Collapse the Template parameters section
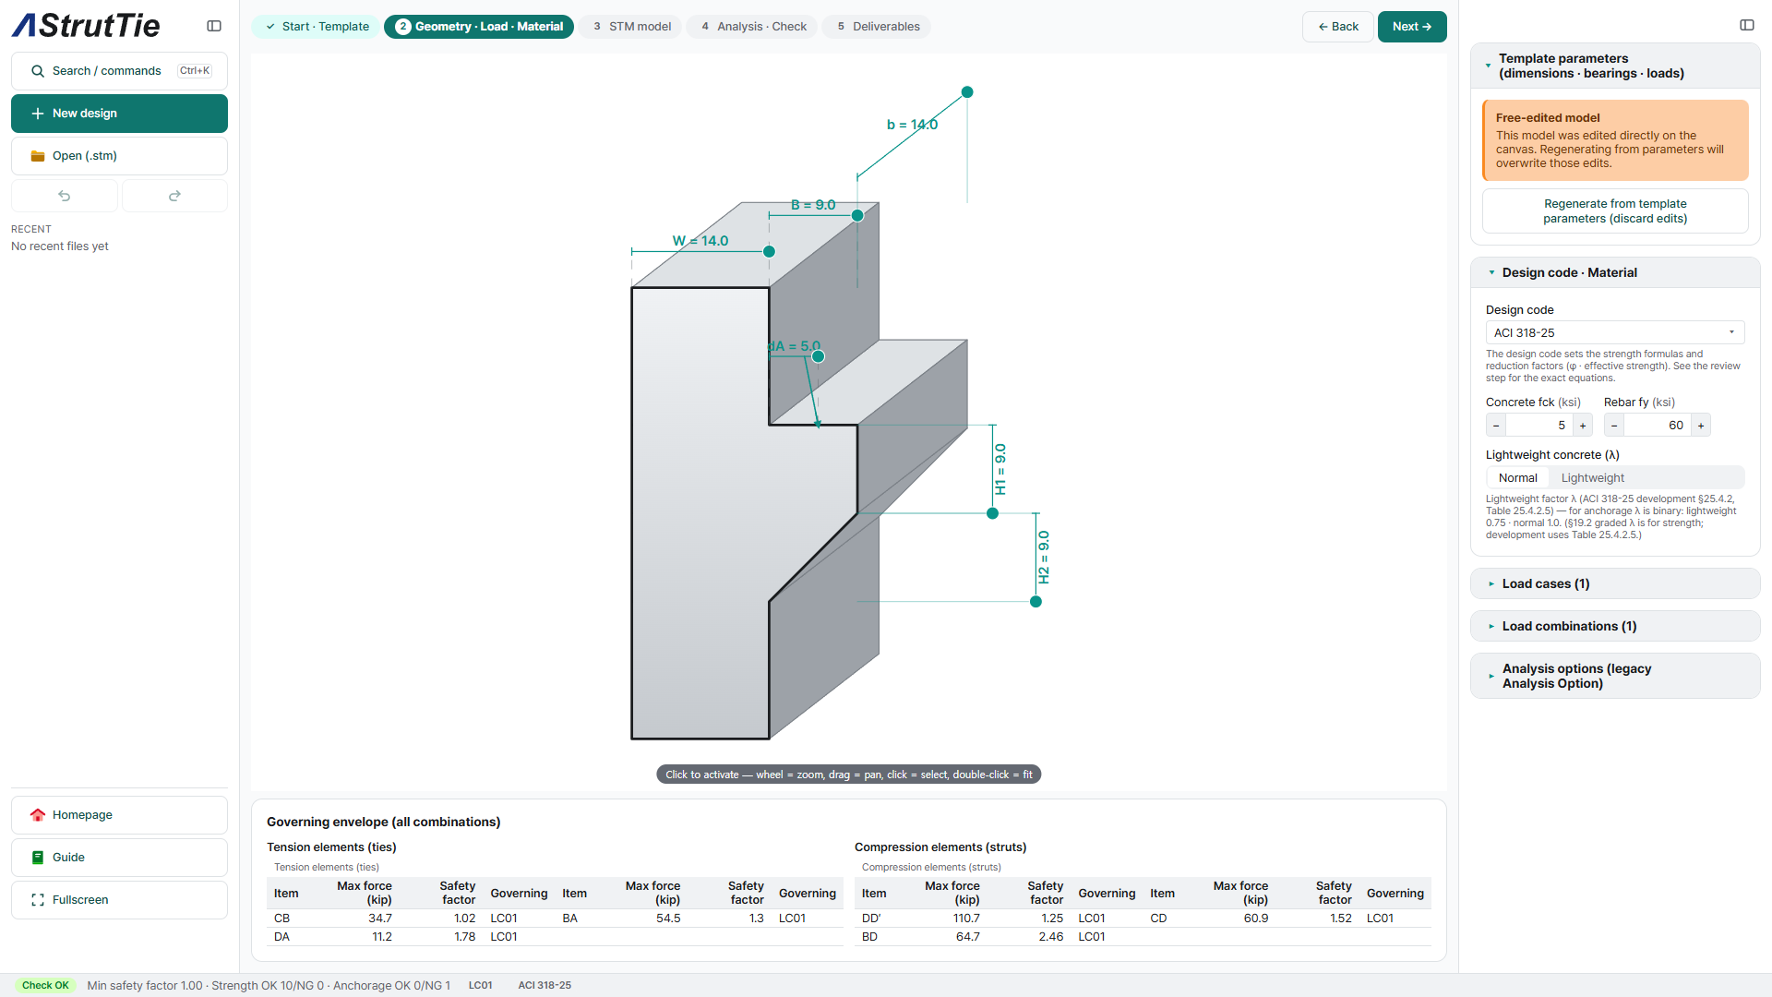 pyautogui.click(x=1615, y=66)
